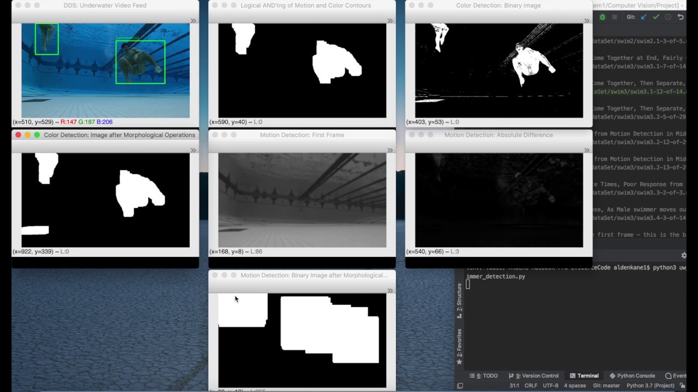This screenshot has width=698, height=392.
Task: Click title 'Motion Detection: Binary Image after Morphological...'
Action: [x=314, y=275]
